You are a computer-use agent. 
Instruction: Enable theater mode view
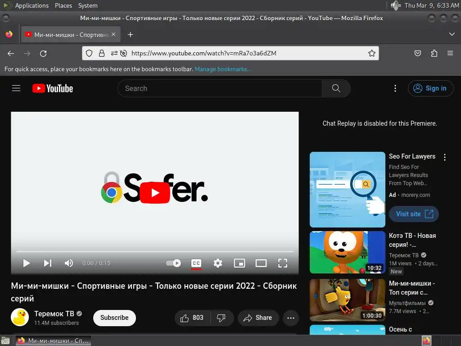click(261, 263)
